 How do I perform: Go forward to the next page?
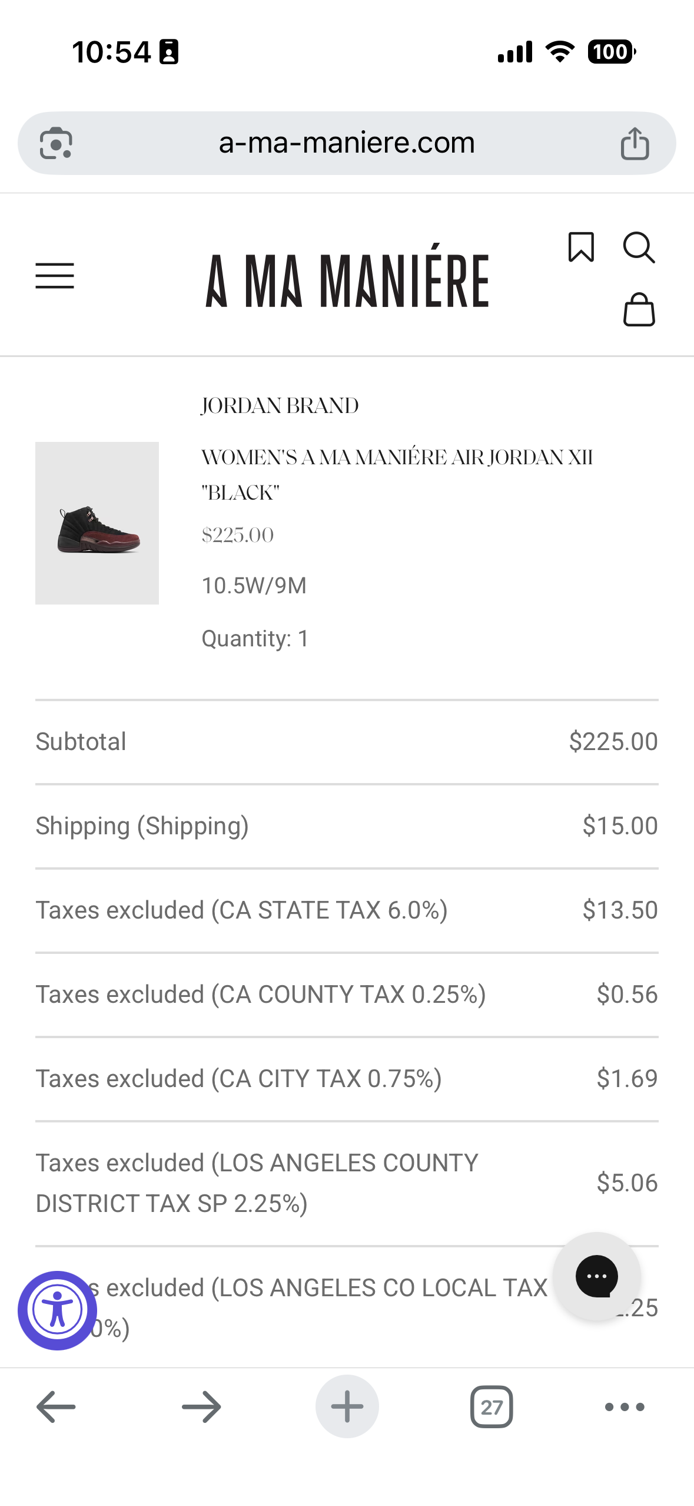(201, 1406)
